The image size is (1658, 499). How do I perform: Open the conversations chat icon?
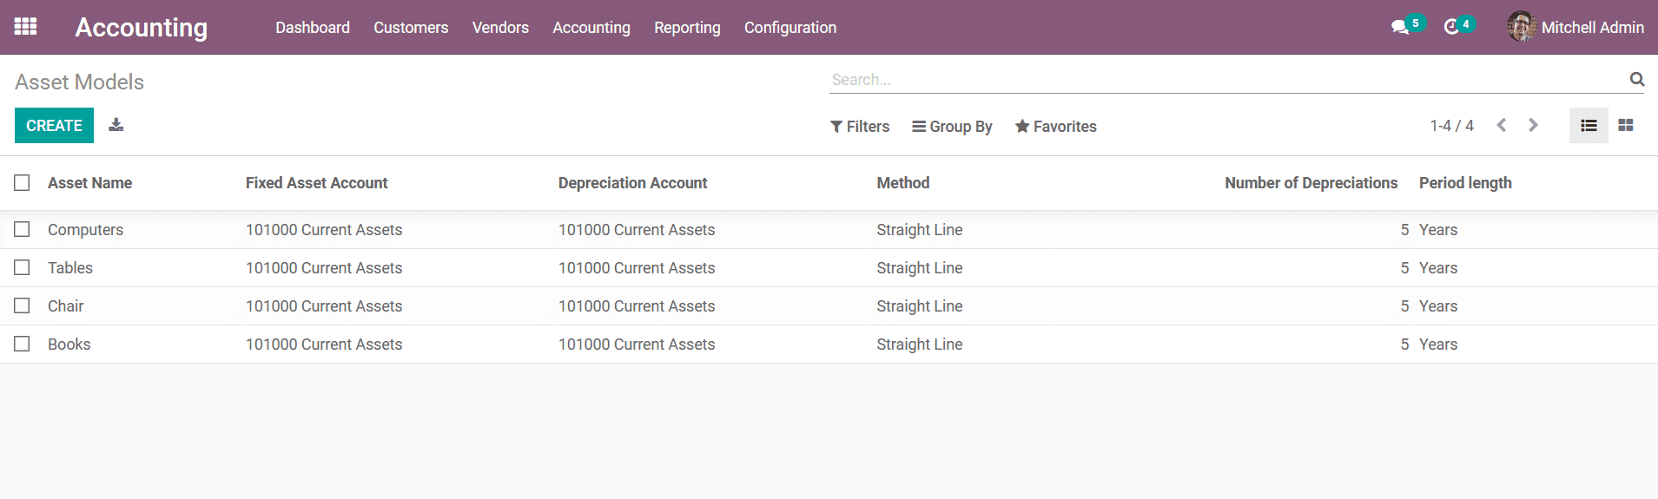pos(1400,28)
